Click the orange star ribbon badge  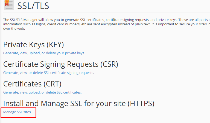[x=7, y=3]
